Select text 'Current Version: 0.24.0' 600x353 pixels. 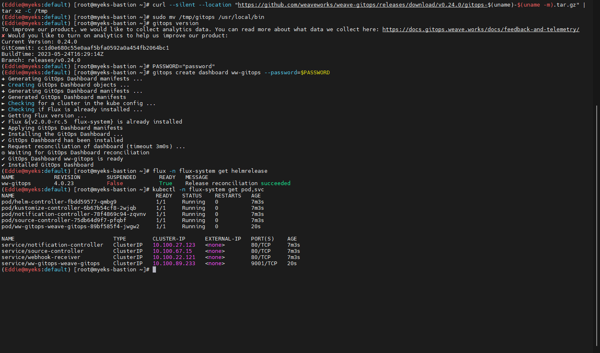[x=39, y=42]
